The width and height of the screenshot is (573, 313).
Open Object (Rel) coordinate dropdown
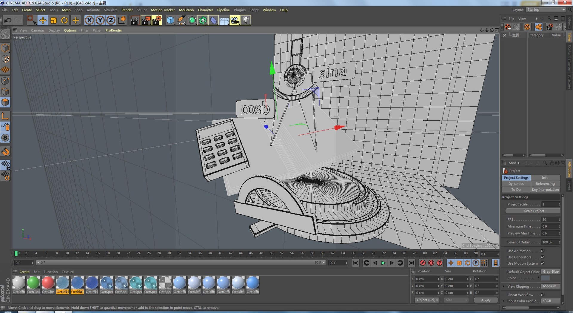427,300
